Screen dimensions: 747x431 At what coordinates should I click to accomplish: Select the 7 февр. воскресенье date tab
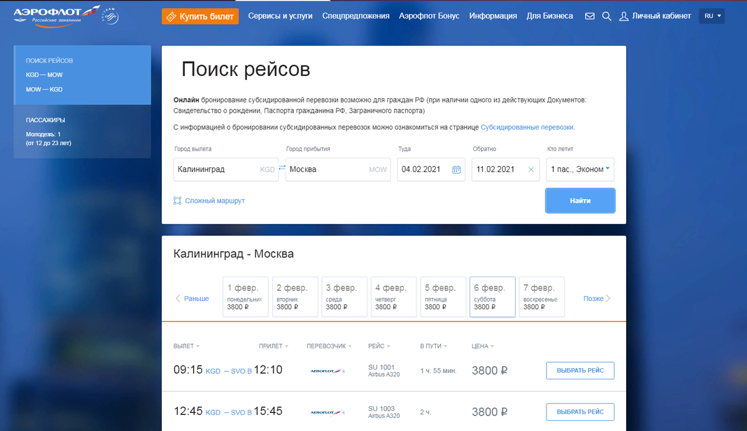coord(542,297)
